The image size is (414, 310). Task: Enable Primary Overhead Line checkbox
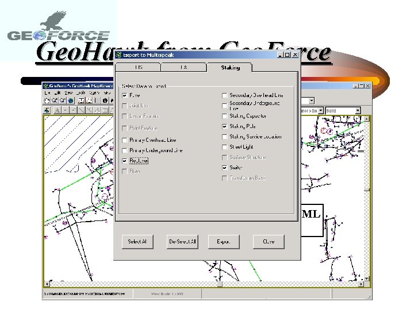(125, 140)
